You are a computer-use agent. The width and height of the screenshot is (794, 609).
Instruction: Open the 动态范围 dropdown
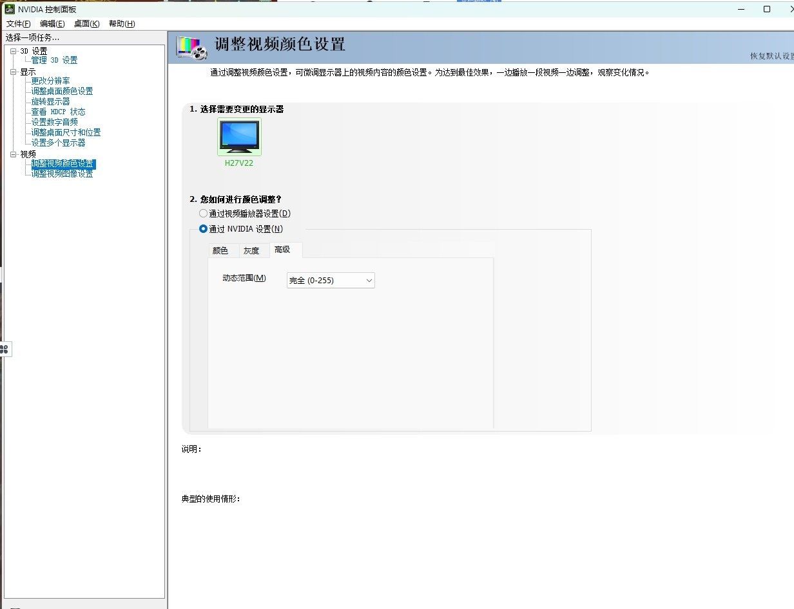pos(331,281)
